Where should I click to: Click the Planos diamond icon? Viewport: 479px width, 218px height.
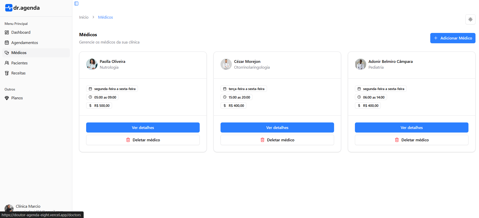point(7,98)
